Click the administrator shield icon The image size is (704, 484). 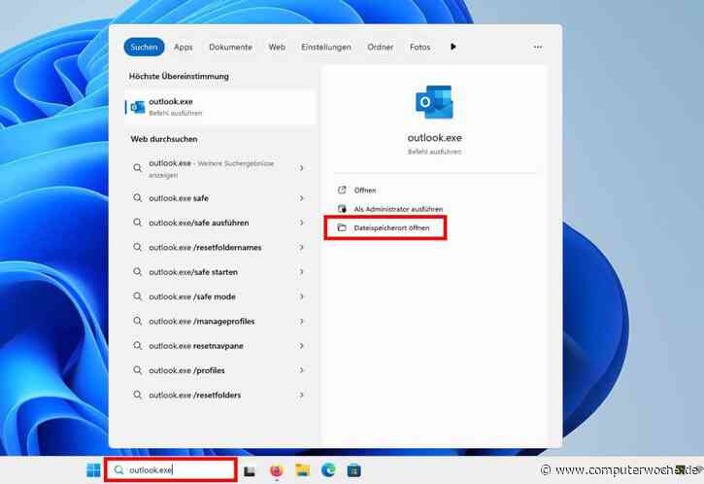click(x=342, y=209)
